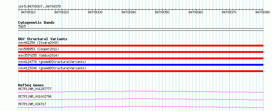Click ruler position 94709360
The width and height of the screenshot is (272, 111).
pyautogui.click(x=196, y=12)
